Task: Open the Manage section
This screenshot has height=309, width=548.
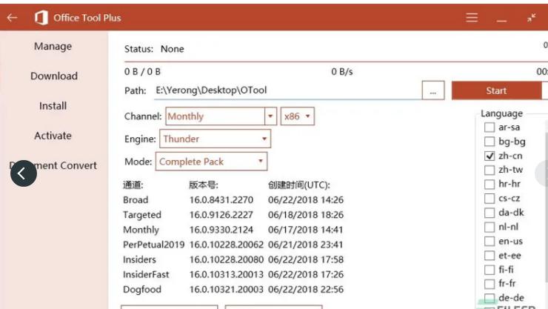Action: pyautogui.click(x=53, y=46)
